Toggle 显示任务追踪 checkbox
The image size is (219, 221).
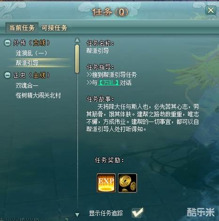[x=137, y=213]
